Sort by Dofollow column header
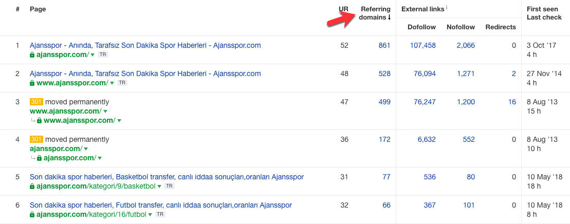This screenshot has height=224, width=570. pyautogui.click(x=421, y=27)
